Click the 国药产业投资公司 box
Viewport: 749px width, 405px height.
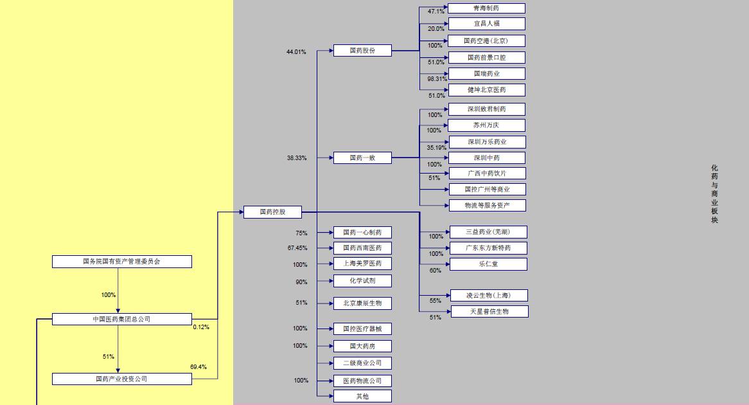click(122, 379)
